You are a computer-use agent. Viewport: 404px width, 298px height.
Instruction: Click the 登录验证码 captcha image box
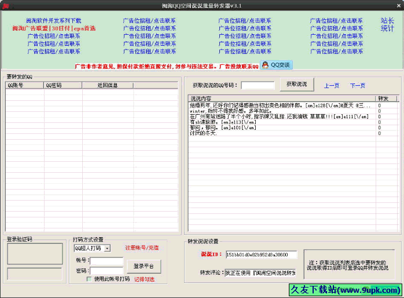35,254
